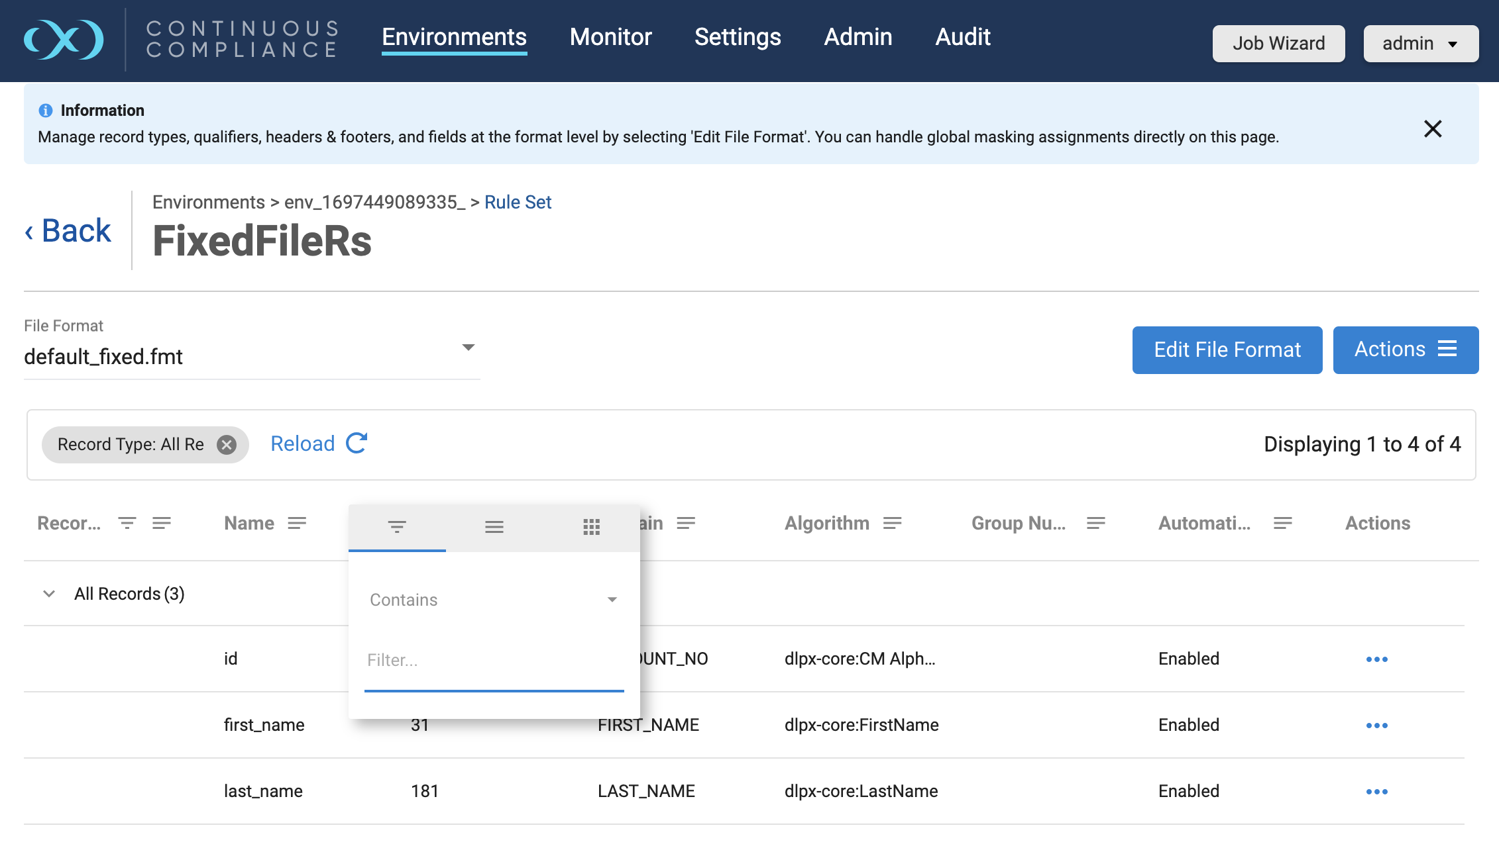The width and height of the screenshot is (1499, 850).
Task: Open the admin user dropdown
Action: tap(1420, 44)
